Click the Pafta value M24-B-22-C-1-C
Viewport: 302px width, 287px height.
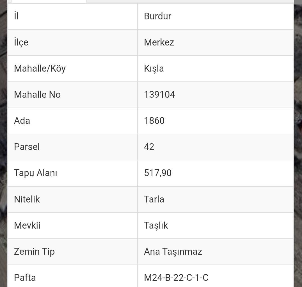[x=176, y=278]
